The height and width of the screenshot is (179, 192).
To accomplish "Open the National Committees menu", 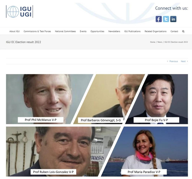I will tap(65, 31).
